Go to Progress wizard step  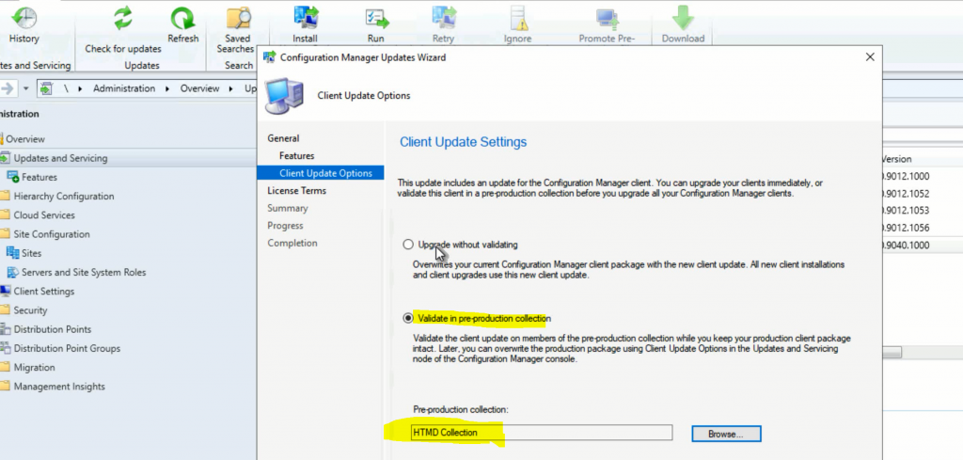pyautogui.click(x=285, y=226)
